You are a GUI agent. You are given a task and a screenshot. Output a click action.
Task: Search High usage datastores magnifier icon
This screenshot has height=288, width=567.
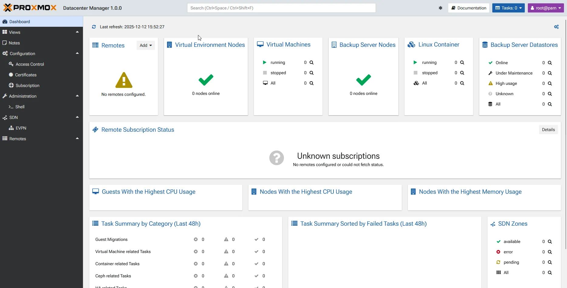(x=549, y=83)
